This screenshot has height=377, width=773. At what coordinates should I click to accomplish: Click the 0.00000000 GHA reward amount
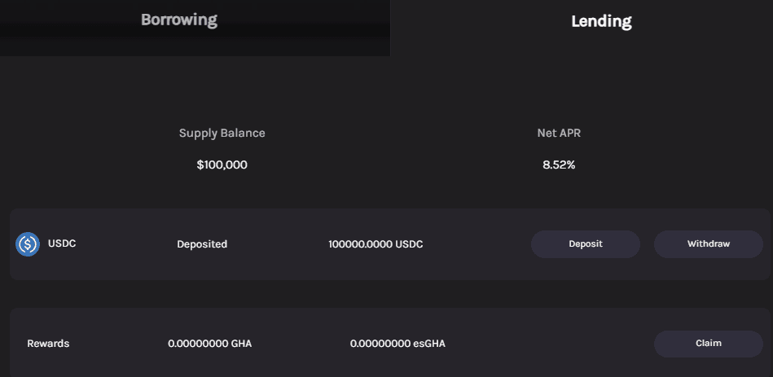209,344
